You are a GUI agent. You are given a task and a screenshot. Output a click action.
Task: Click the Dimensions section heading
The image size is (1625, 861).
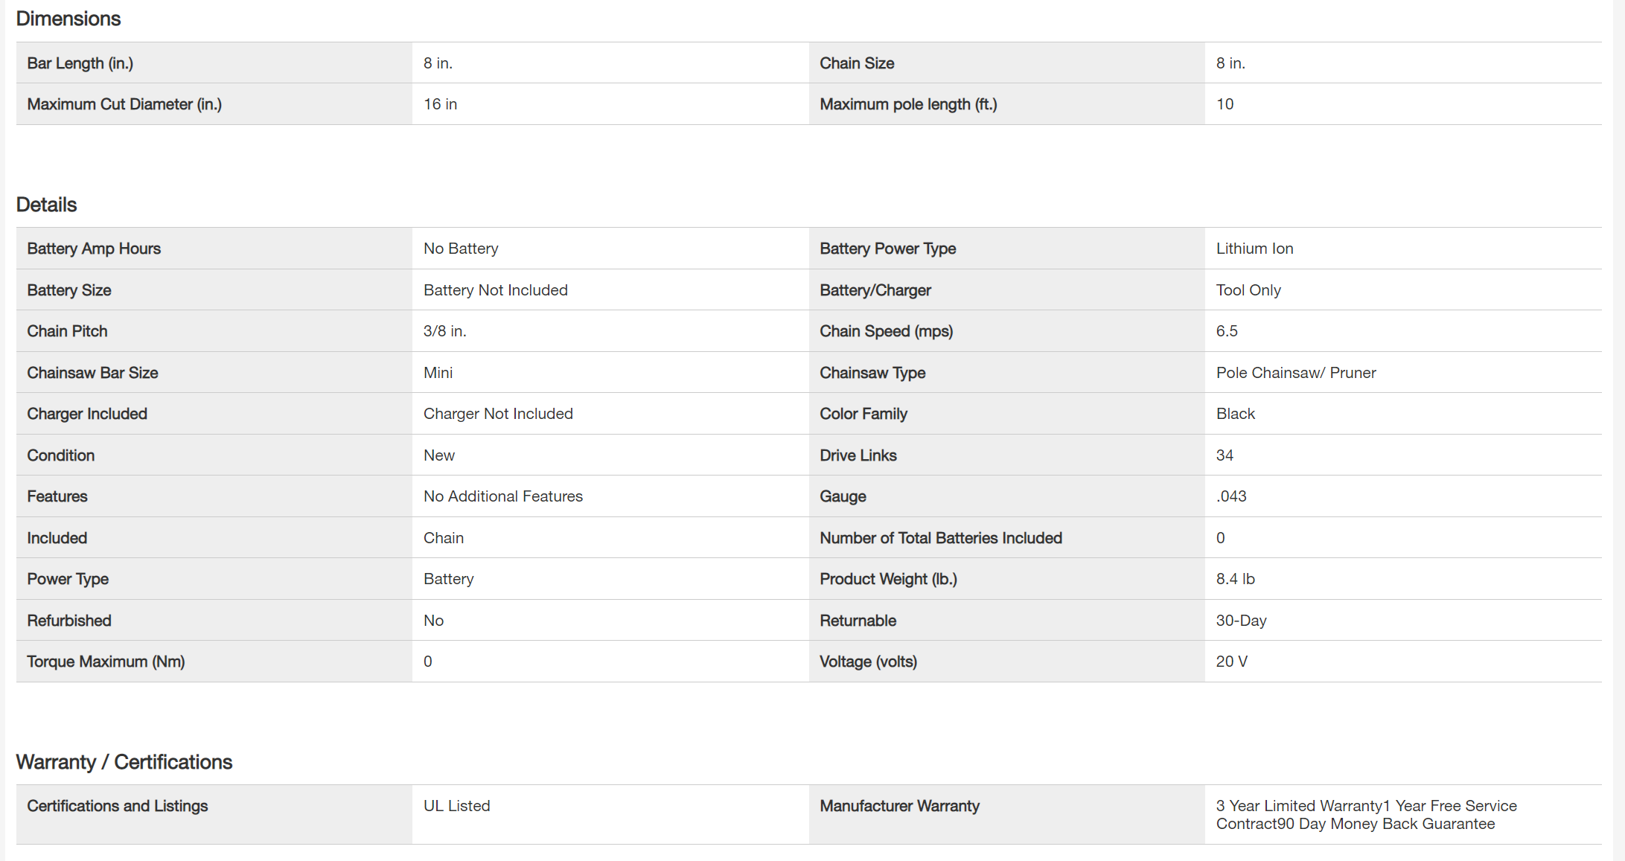(x=68, y=19)
